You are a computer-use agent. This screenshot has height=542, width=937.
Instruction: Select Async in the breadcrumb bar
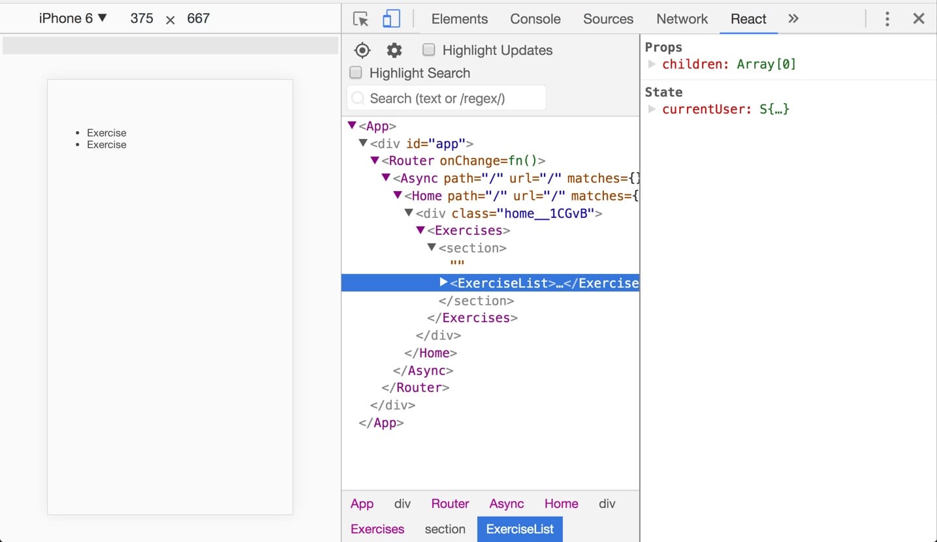(x=507, y=504)
